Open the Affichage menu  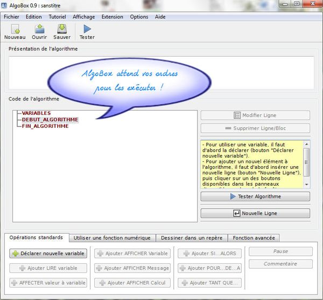coord(83,17)
